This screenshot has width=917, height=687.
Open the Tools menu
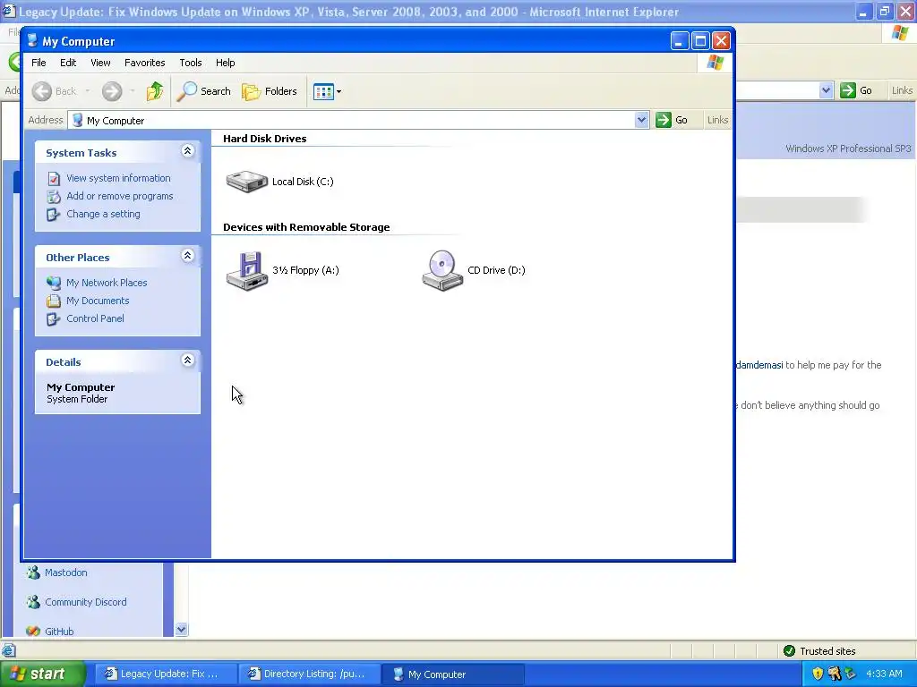(191, 63)
